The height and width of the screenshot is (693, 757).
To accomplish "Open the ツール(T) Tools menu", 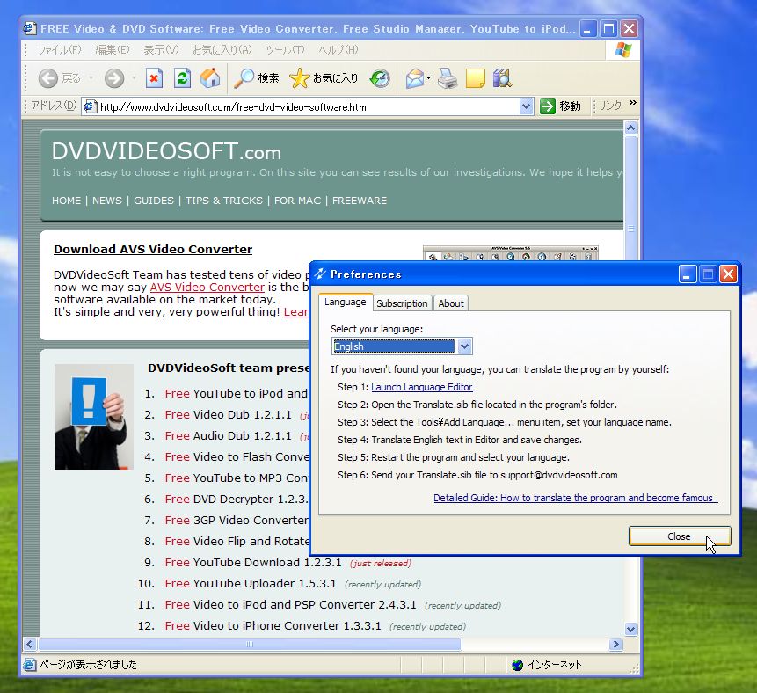I will [285, 50].
